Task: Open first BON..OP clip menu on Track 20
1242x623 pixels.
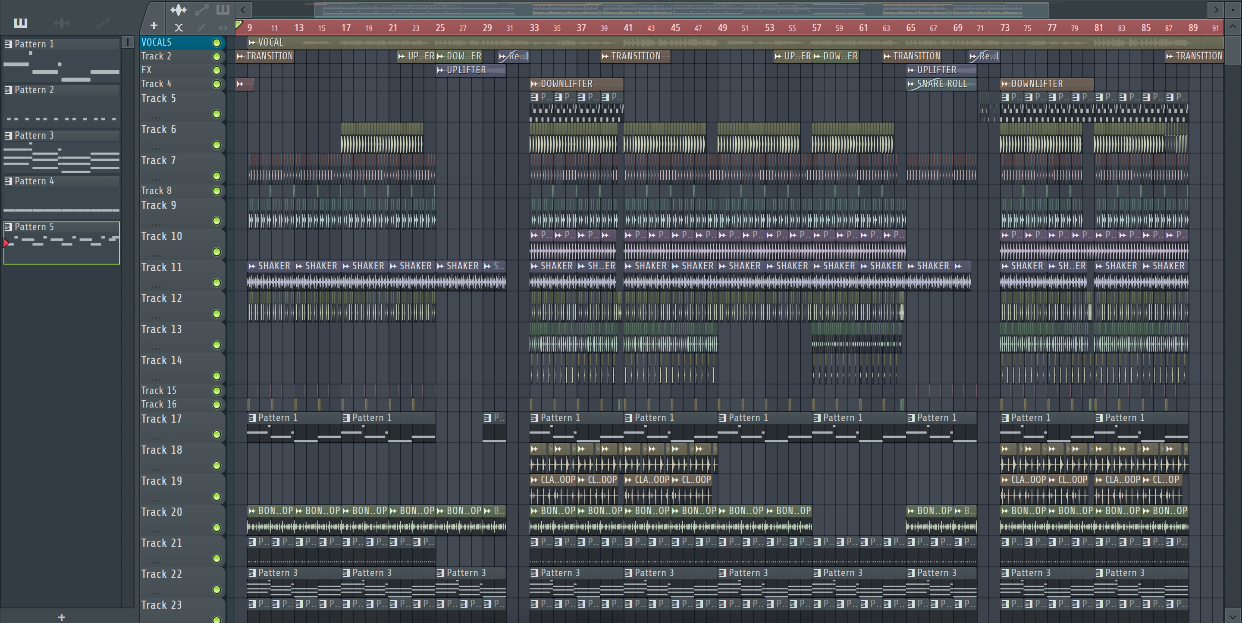Action: (x=252, y=511)
